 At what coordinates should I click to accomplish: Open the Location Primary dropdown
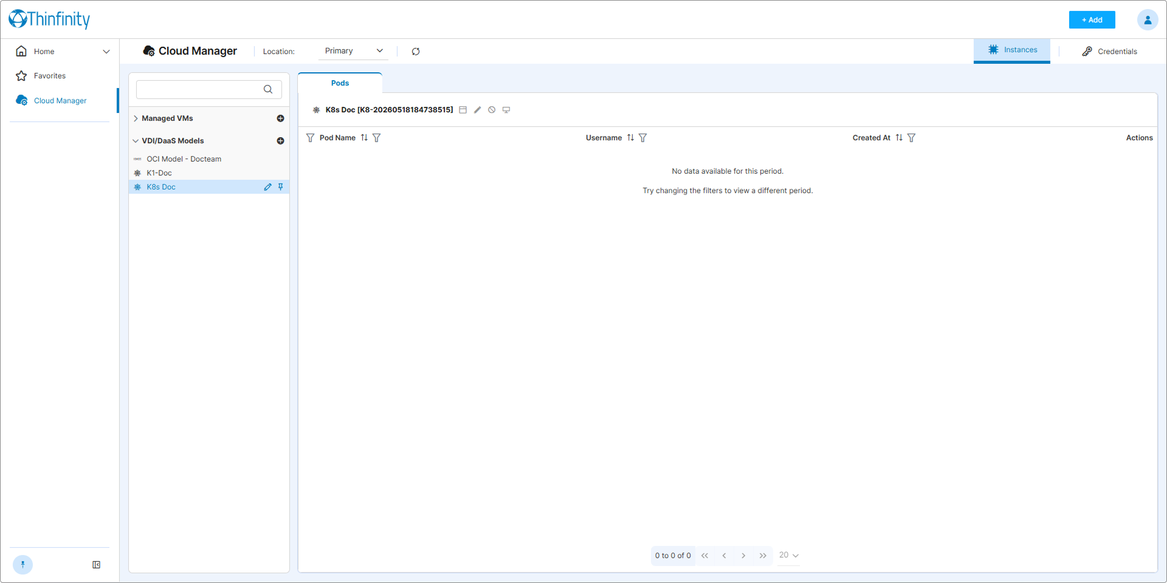point(353,51)
